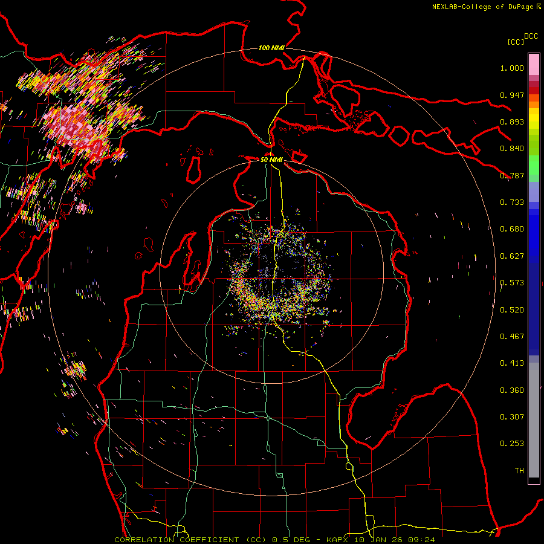
Task: Click the 0.787 scale value
Action: point(512,175)
